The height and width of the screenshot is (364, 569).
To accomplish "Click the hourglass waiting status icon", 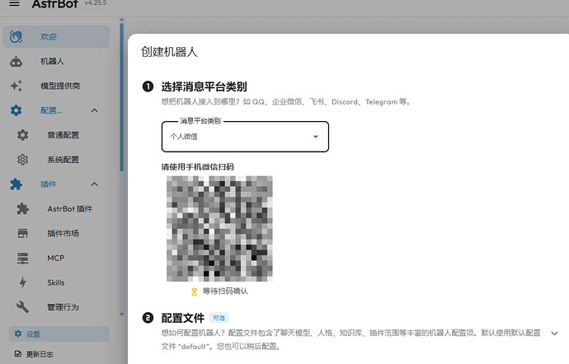I will coord(194,292).
